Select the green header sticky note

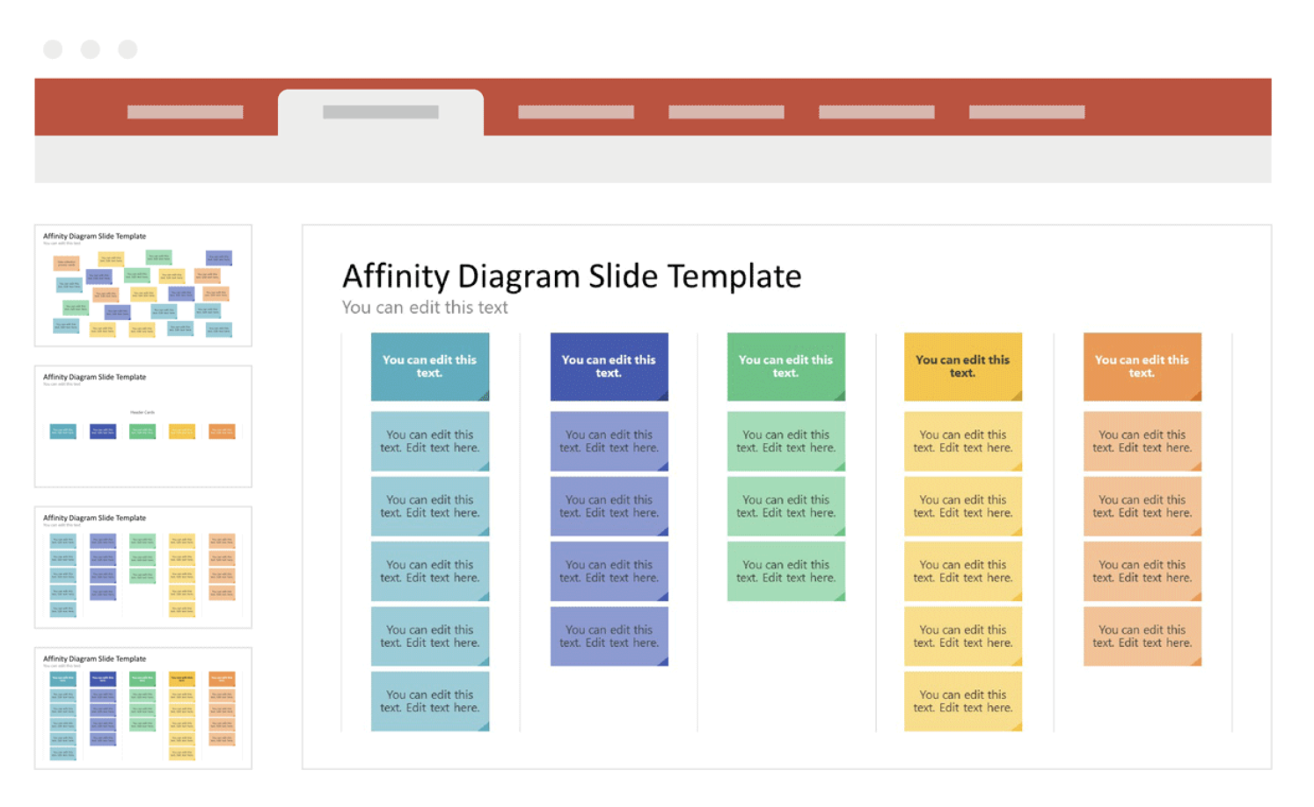(x=786, y=367)
